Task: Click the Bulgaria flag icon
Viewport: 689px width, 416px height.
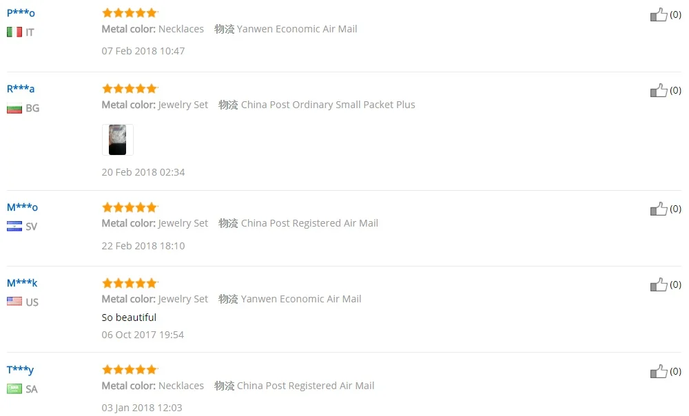Action: pyautogui.click(x=14, y=108)
